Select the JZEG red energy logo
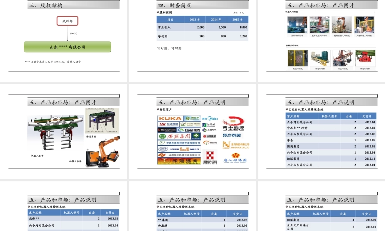Viewport: 385px width, 231px height. pyautogui.click(x=233, y=125)
